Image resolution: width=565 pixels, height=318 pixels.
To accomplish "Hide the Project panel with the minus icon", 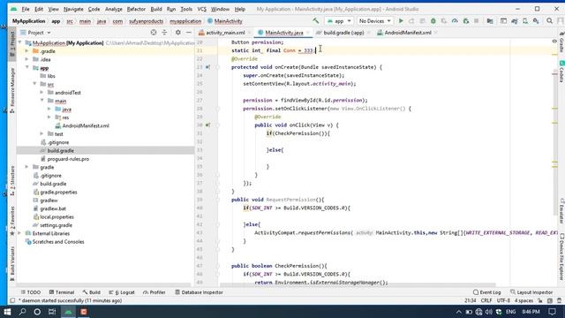I will tap(188, 33).
